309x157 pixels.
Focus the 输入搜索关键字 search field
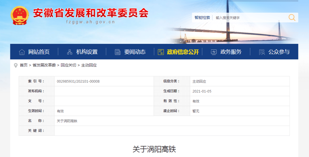(250, 17)
